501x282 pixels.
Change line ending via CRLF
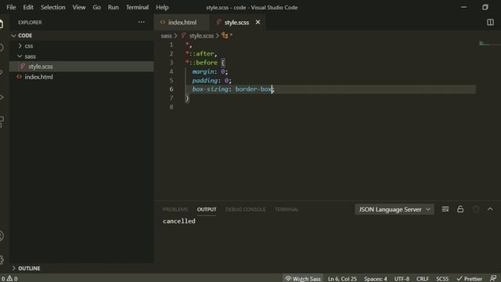(423, 279)
